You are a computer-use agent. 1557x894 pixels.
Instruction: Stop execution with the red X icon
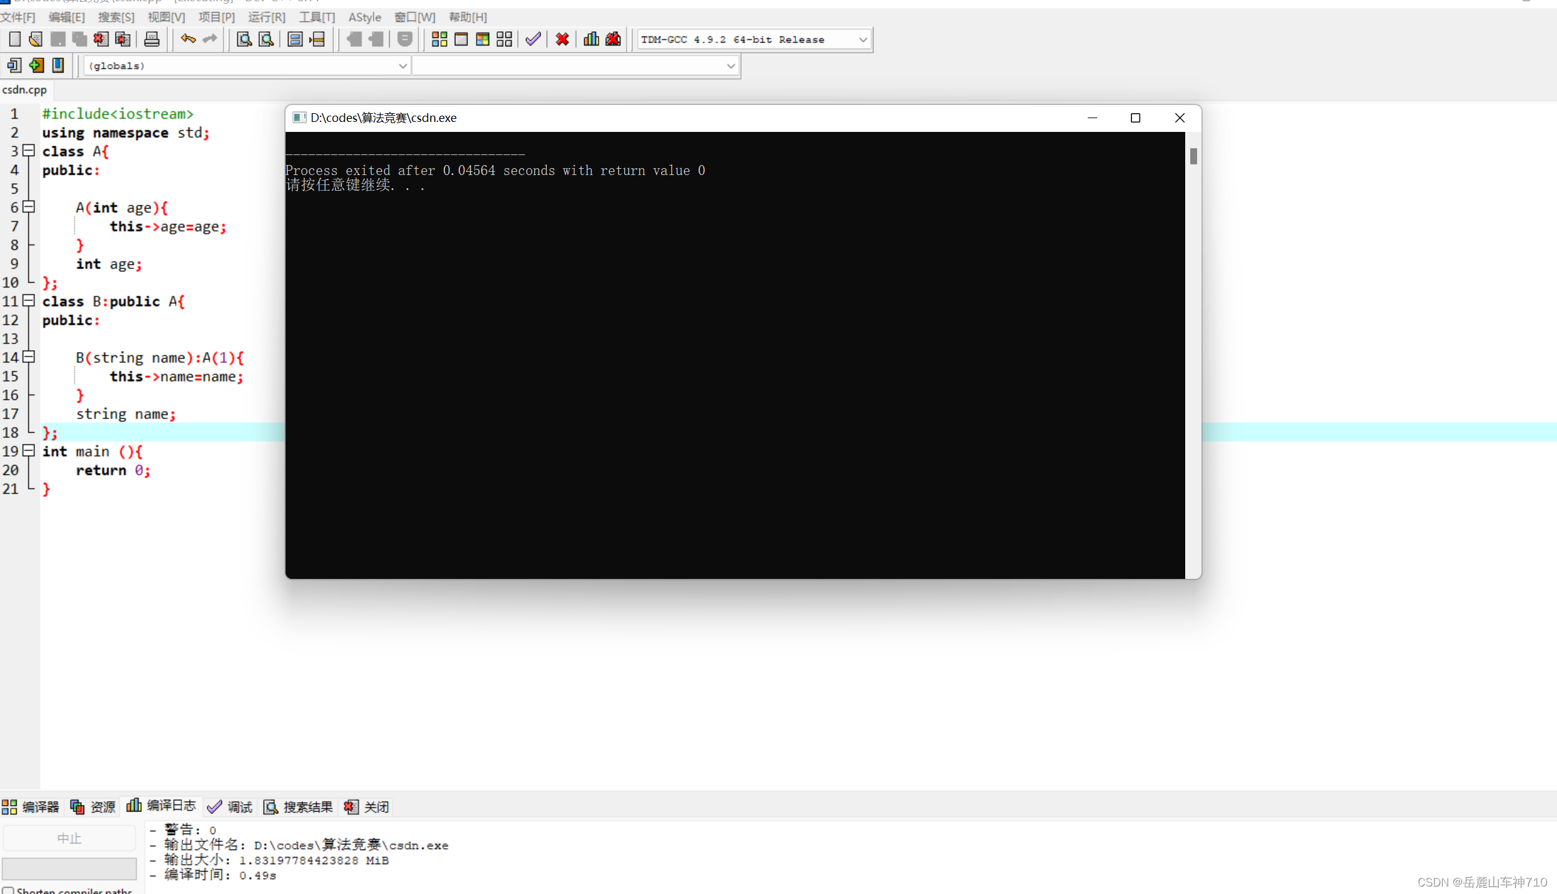coord(562,39)
